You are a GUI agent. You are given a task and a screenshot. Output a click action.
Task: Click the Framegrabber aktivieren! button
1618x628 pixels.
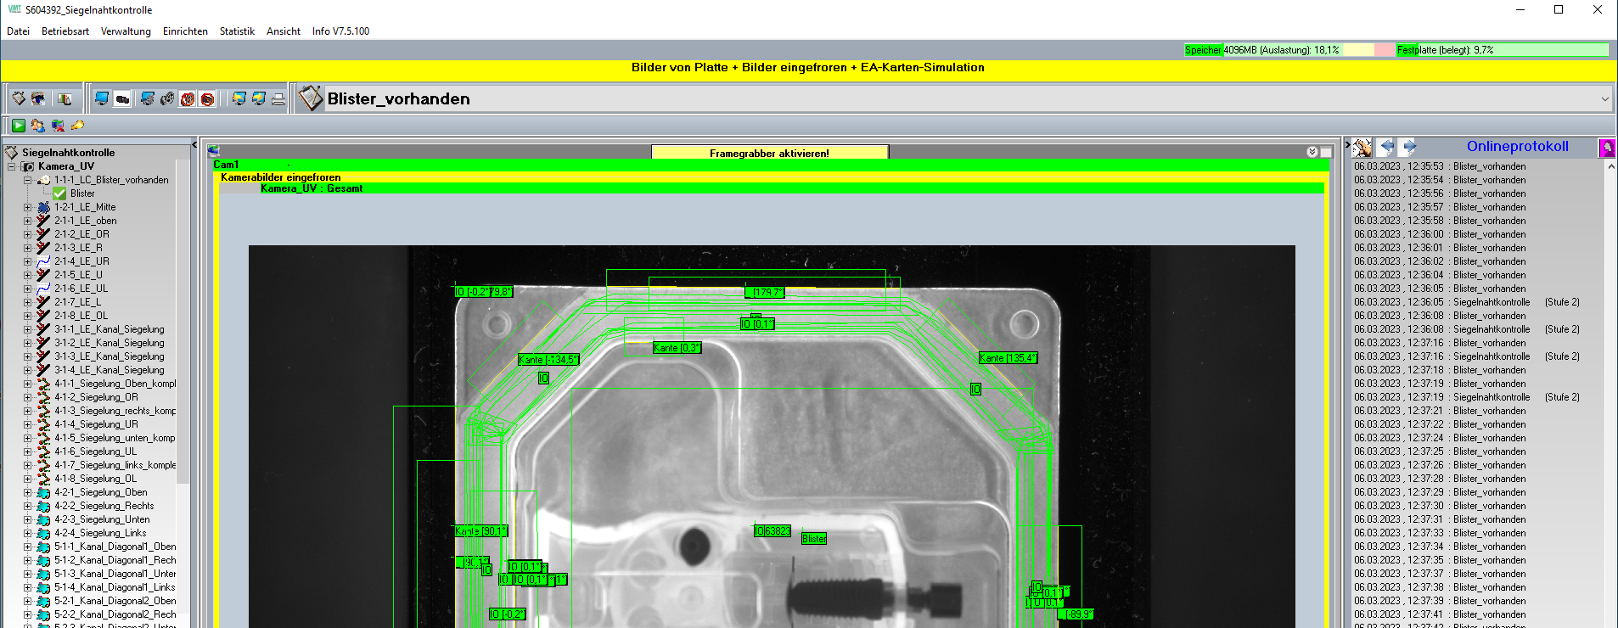[x=769, y=153]
